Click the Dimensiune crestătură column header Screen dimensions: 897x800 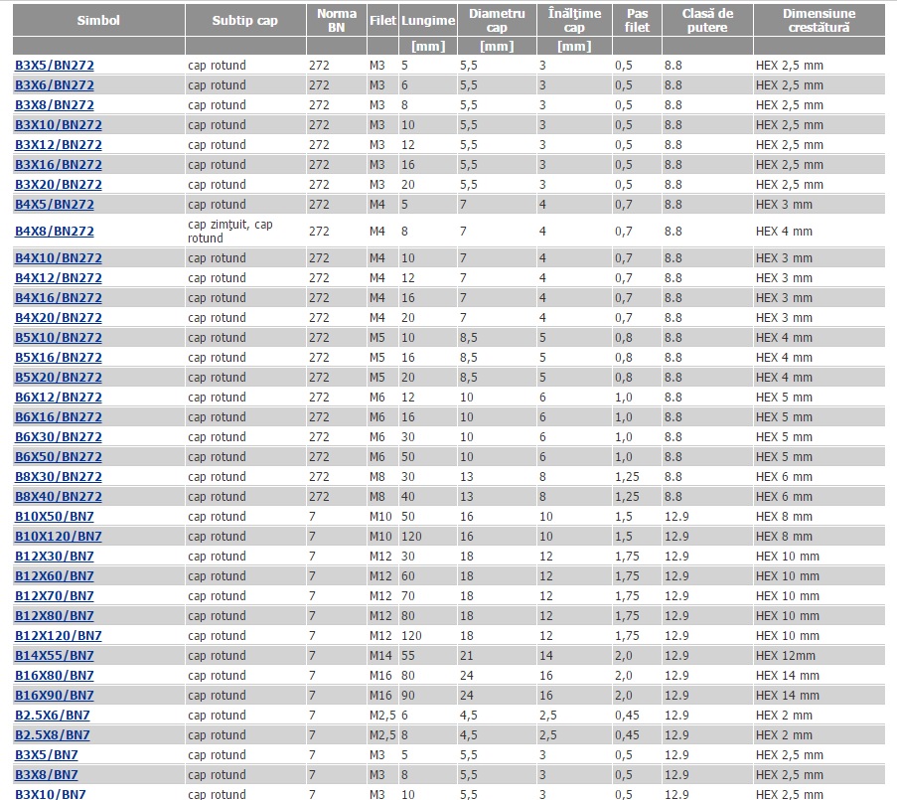pyautogui.click(x=819, y=21)
